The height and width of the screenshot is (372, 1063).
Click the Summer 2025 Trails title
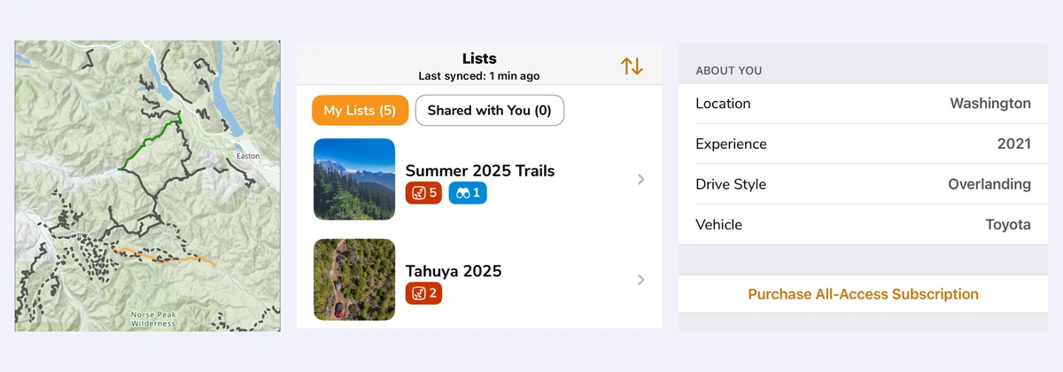tap(480, 170)
